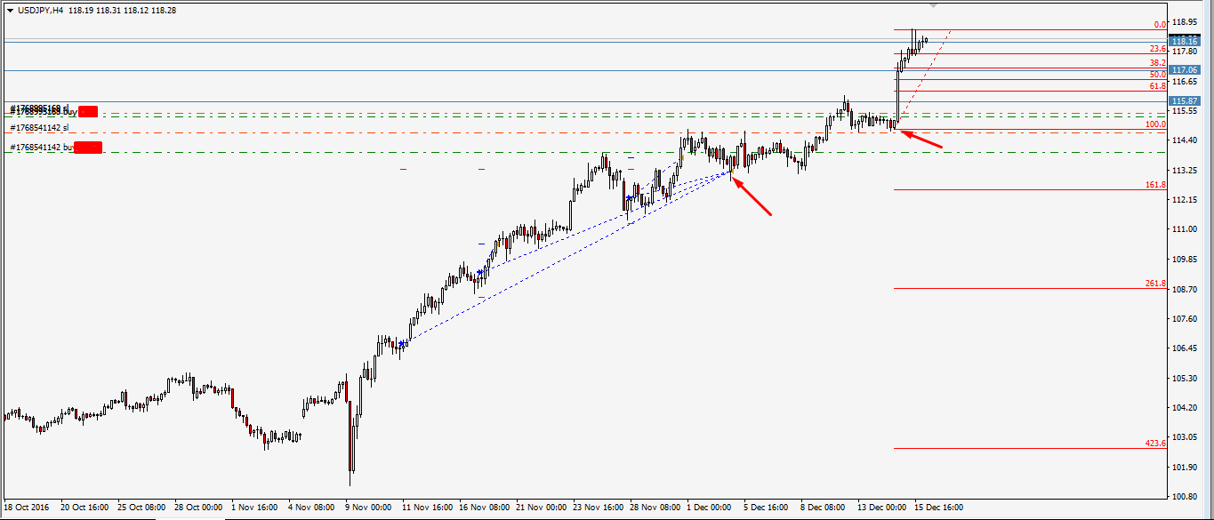The height and width of the screenshot is (520, 1214).
Task: Click the 5 Dec 16:00 time label
Action: tap(767, 508)
